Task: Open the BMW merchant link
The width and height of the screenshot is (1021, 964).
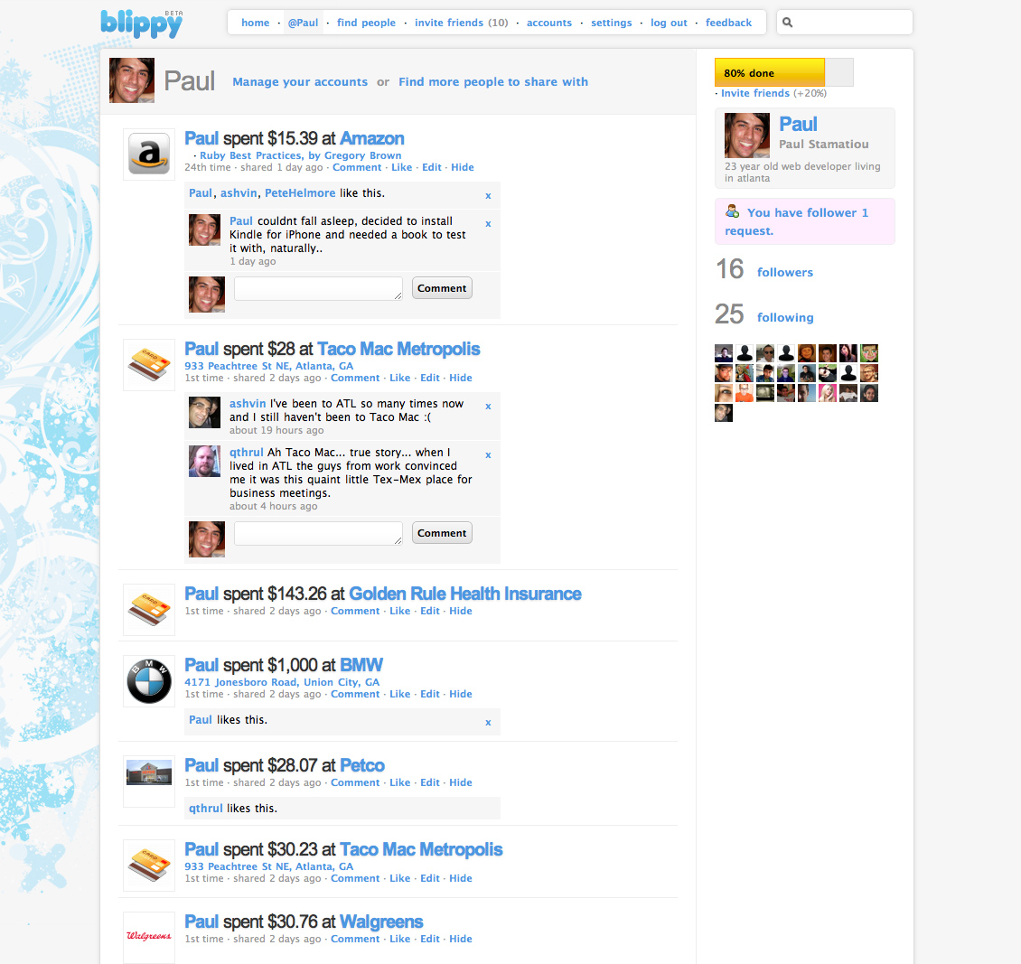Action: point(361,665)
